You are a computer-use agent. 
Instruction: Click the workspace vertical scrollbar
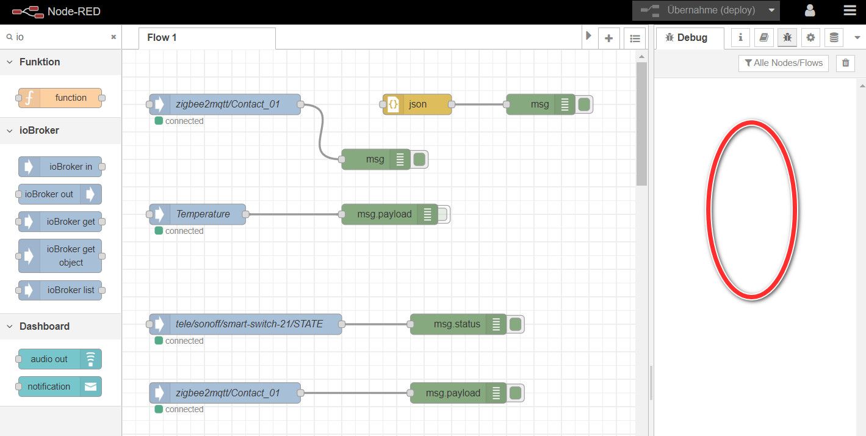tap(641, 124)
